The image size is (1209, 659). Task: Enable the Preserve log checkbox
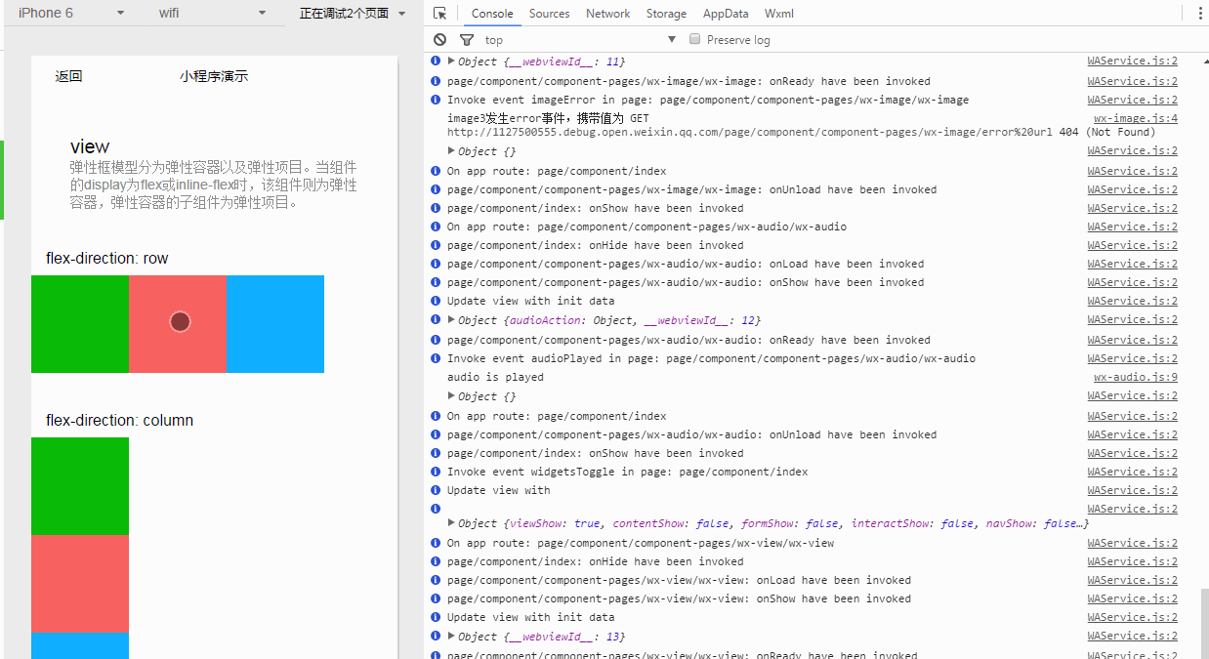695,39
